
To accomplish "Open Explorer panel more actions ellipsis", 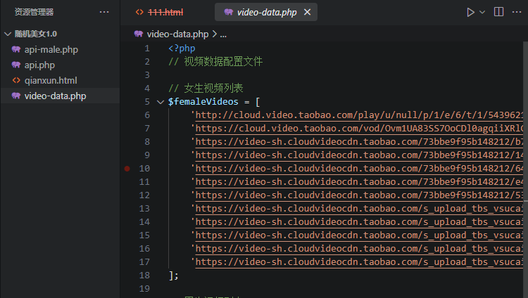I will (x=104, y=12).
